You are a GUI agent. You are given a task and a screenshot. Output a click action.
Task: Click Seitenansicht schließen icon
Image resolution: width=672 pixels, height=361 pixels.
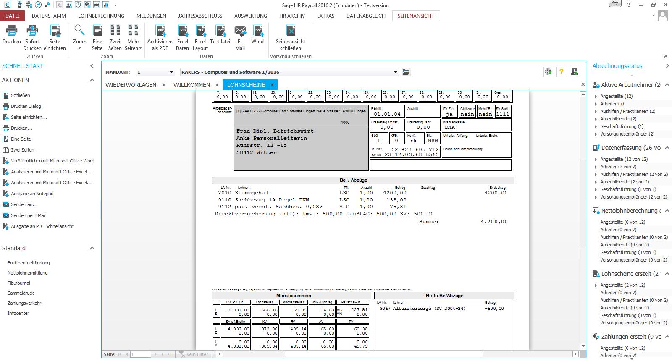290,31
